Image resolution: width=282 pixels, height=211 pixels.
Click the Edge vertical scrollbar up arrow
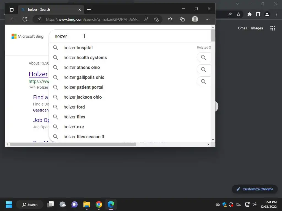(x=213, y=27)
